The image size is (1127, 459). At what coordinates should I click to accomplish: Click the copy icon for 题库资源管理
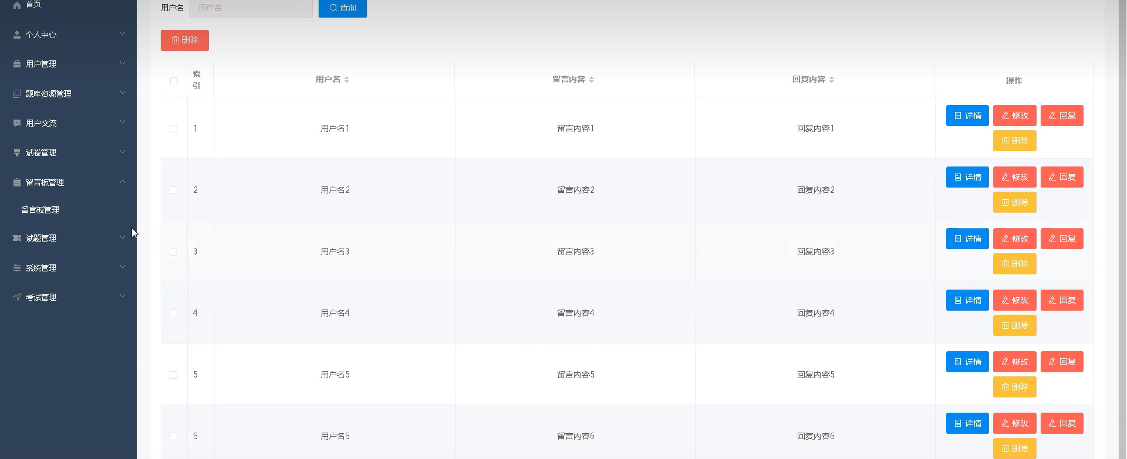(17, 94)
